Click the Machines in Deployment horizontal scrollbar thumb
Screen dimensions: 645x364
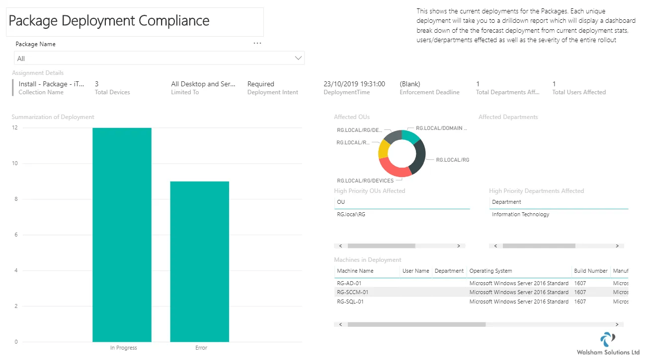pos(416,324)
